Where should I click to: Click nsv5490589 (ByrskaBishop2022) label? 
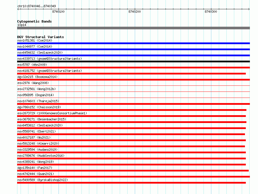pos(43,180)
